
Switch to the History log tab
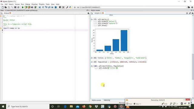(107, 100)
